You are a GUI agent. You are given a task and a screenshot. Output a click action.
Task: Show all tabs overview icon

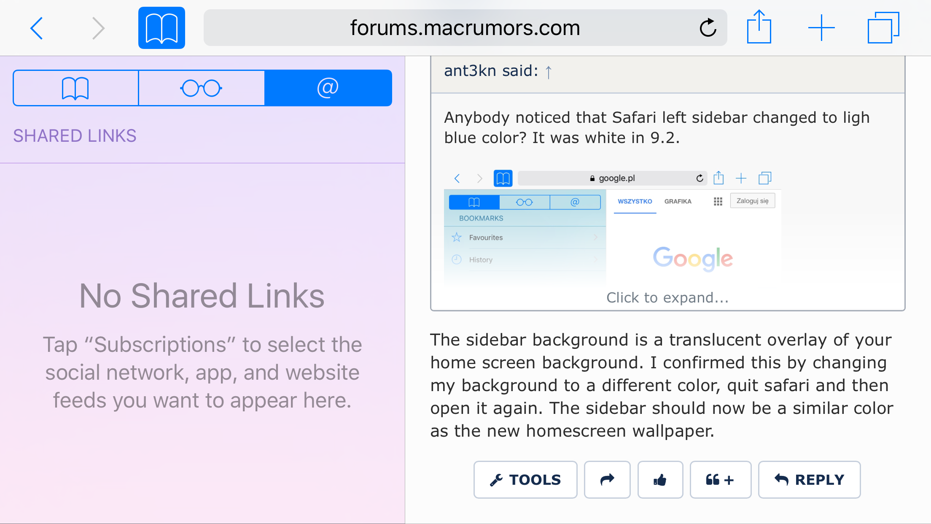click(883, 28)
